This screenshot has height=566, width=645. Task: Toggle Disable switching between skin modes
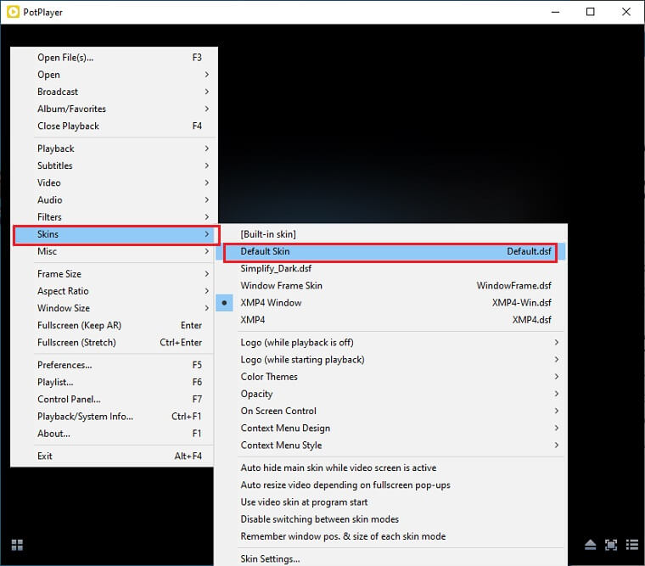pos(390,519)
